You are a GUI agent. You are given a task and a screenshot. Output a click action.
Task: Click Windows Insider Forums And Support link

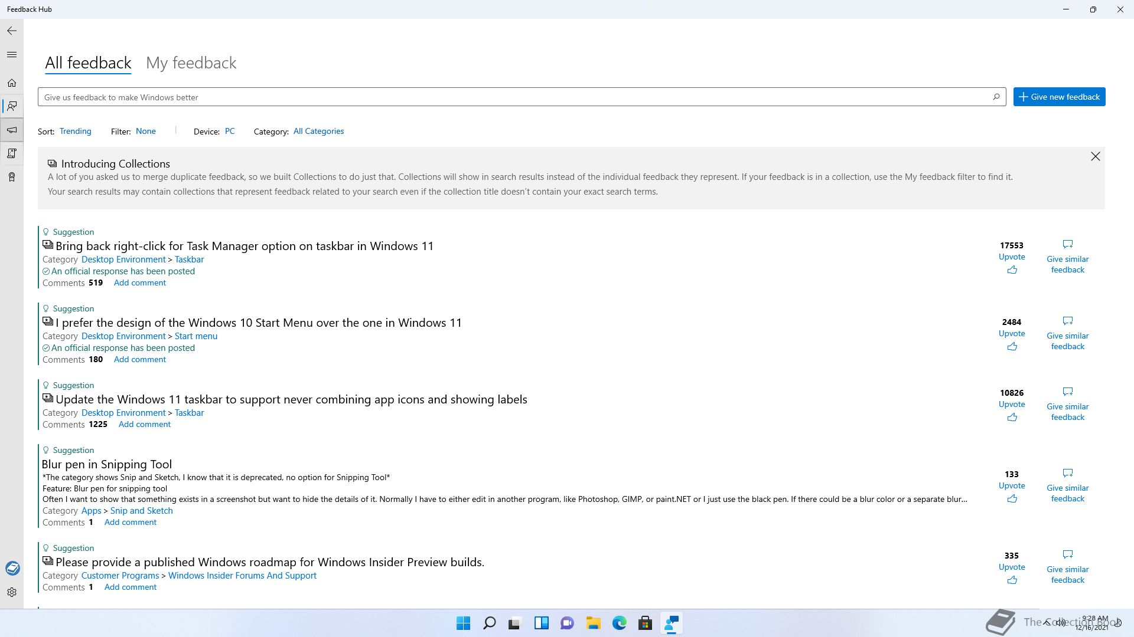coord(242,576)
